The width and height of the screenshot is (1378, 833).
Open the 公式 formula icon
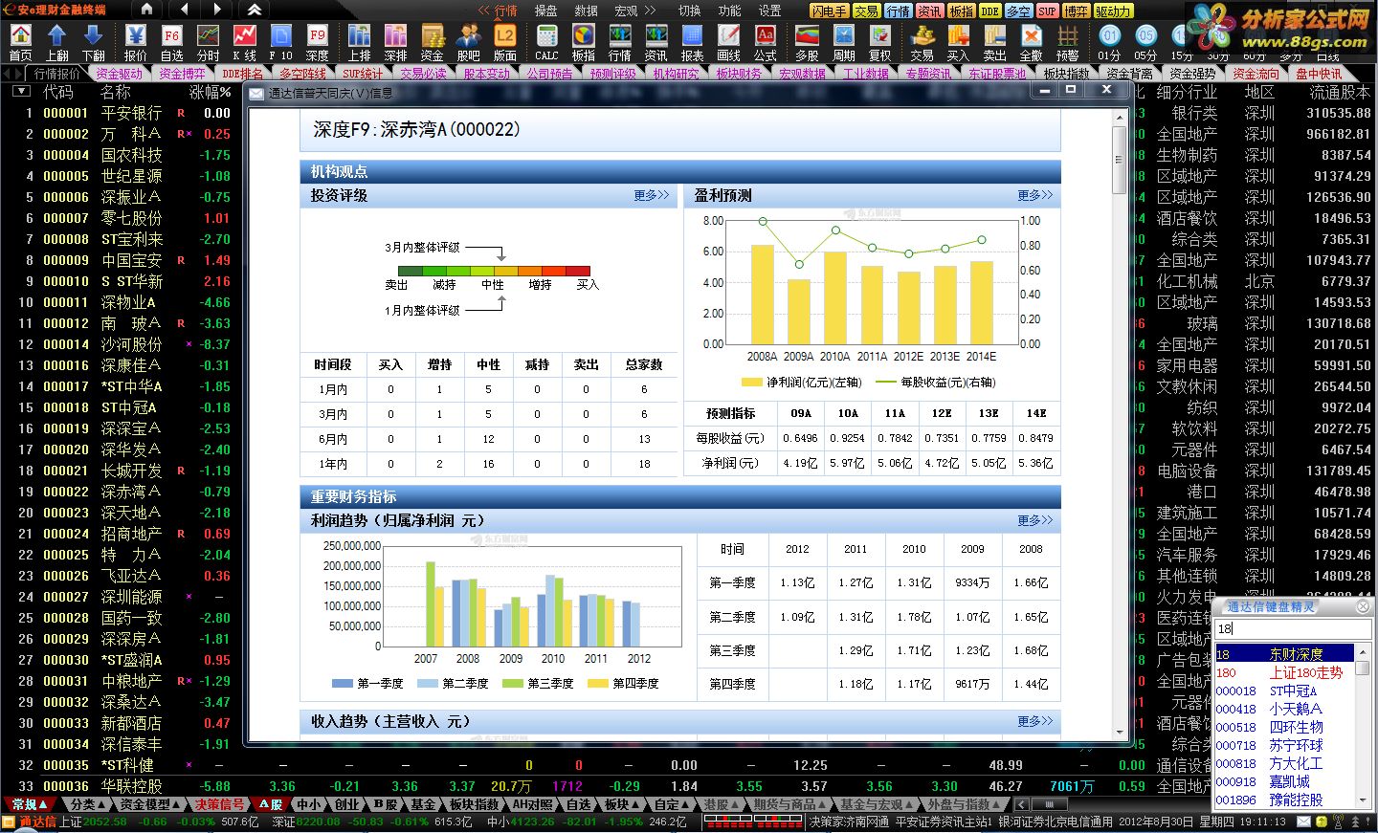pos(766,42)
